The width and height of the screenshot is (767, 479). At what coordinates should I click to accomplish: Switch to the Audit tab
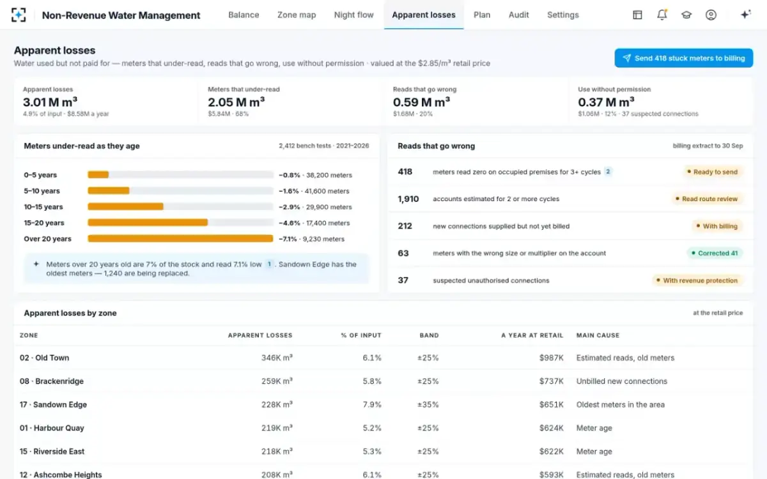[519, 15]
